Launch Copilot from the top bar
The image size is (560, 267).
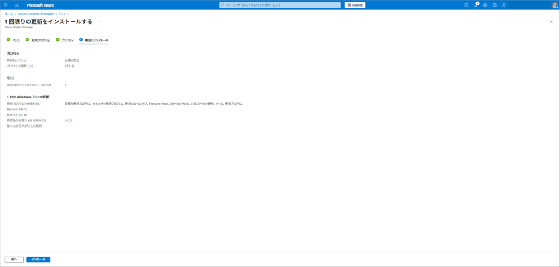(x=355, y=5)
